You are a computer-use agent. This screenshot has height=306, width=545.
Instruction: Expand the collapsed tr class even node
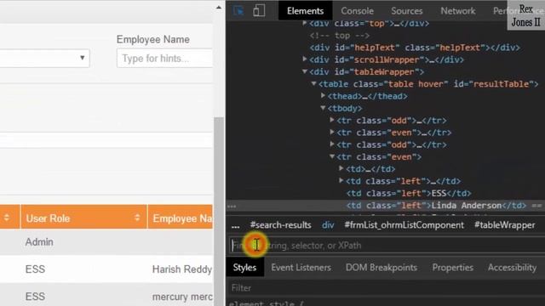pos(332,133)
